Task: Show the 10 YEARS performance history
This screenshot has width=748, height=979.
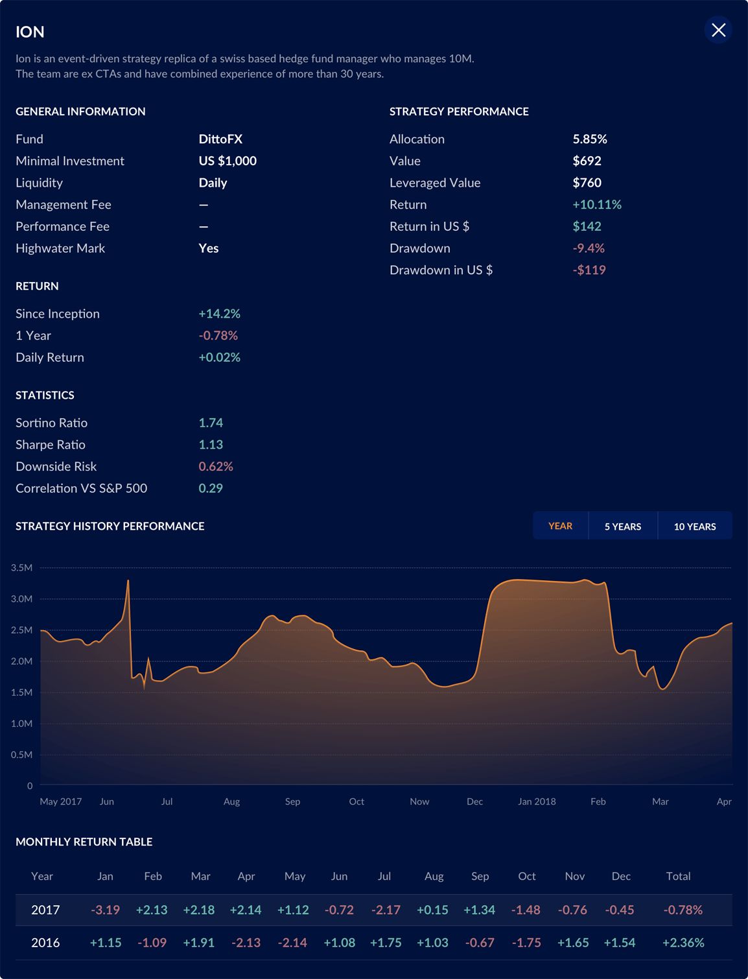Action: [694, 526]
